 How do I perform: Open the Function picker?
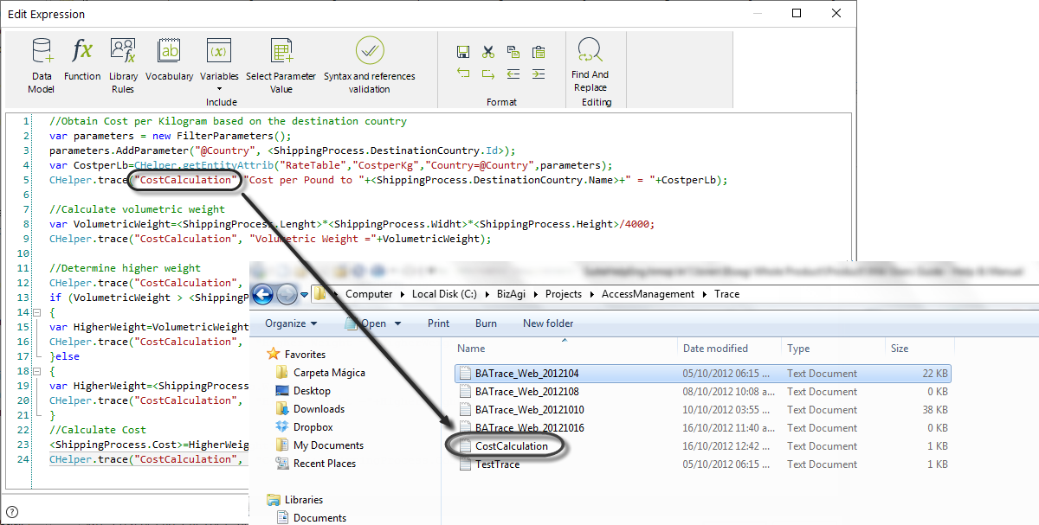point(82,60)
